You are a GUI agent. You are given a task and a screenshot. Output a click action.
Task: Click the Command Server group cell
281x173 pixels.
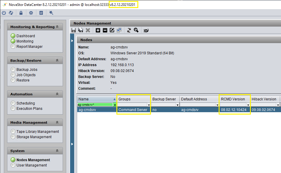[134, 110]
